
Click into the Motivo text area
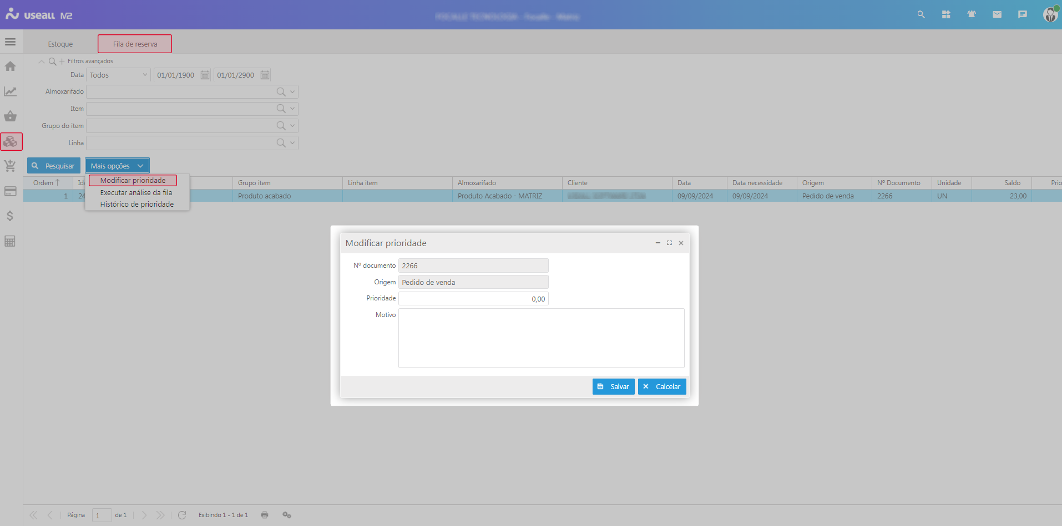[x=541, y=338]
